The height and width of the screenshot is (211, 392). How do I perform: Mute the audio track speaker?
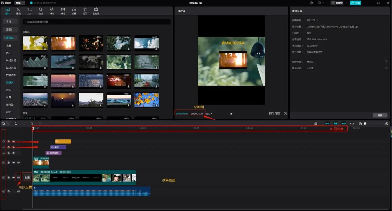click(x=18, y=191)
